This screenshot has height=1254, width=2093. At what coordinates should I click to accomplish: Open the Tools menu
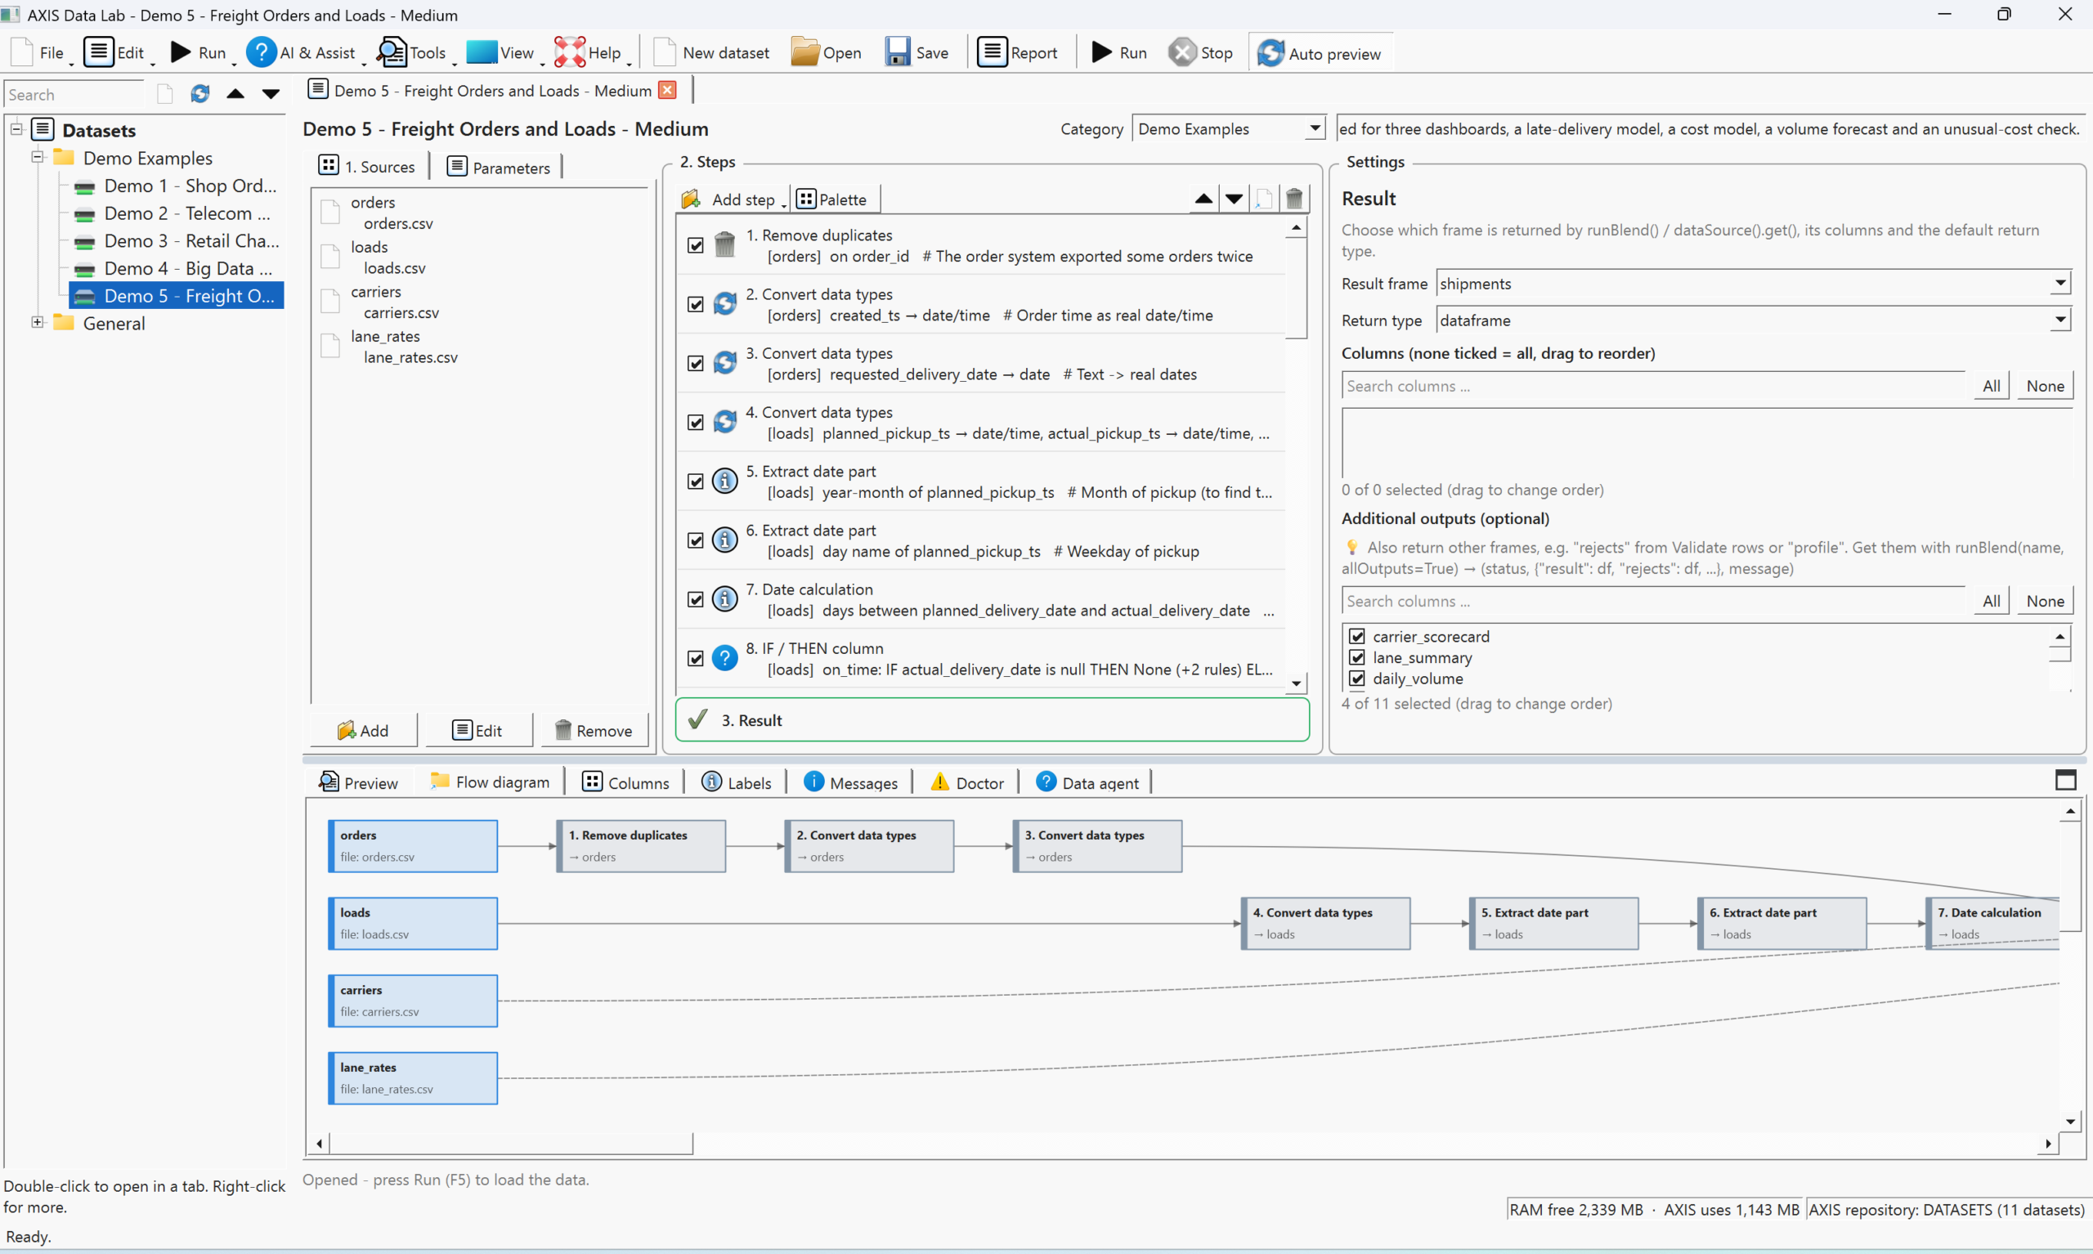pyautogui.click(x=414, y=52)
